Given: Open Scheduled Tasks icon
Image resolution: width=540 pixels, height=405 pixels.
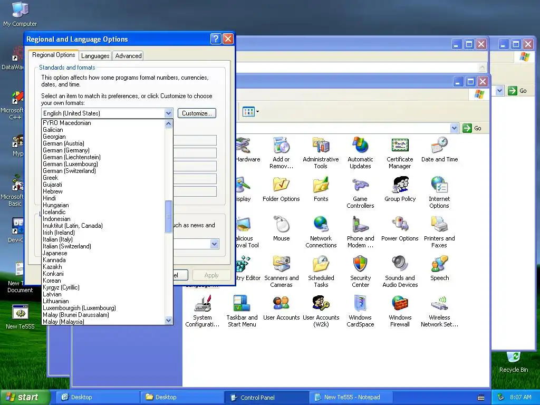Looking at the screenshot, I should [321, 272].
